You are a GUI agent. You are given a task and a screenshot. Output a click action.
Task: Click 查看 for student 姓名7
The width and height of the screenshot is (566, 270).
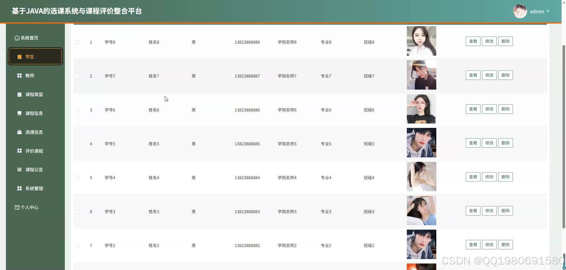pos(473,75)
